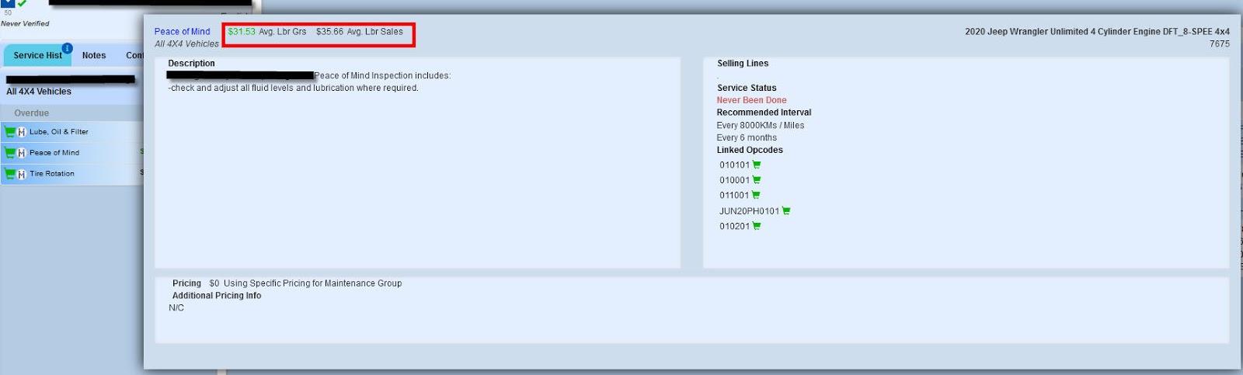Select the Lube, Oil & Filter service item

pyautogui.click(x=59, y=132)
